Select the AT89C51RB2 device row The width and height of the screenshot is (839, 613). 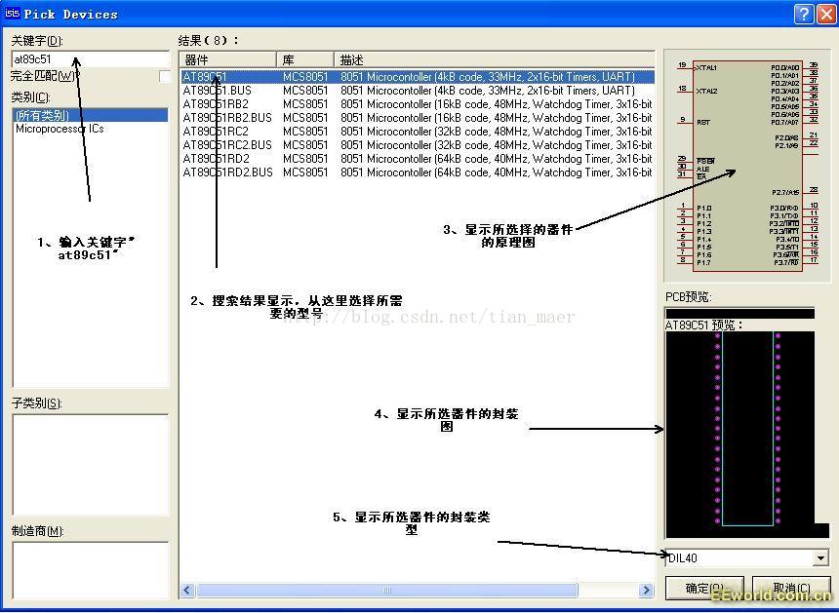(418, 104)
